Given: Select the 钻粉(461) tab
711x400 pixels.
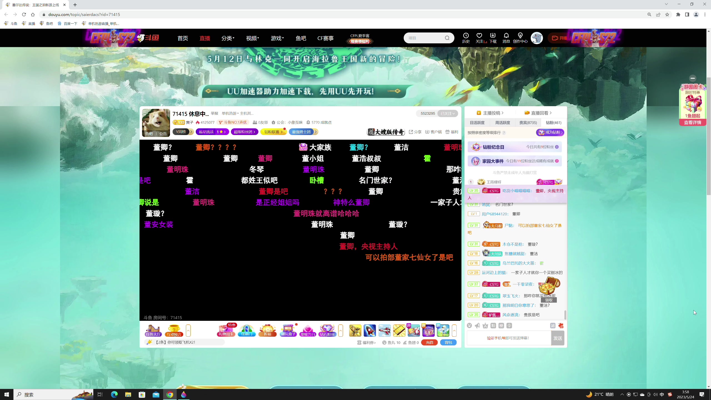Looking at the screenshot, I should pyautogui.click(x=554, y=122).
